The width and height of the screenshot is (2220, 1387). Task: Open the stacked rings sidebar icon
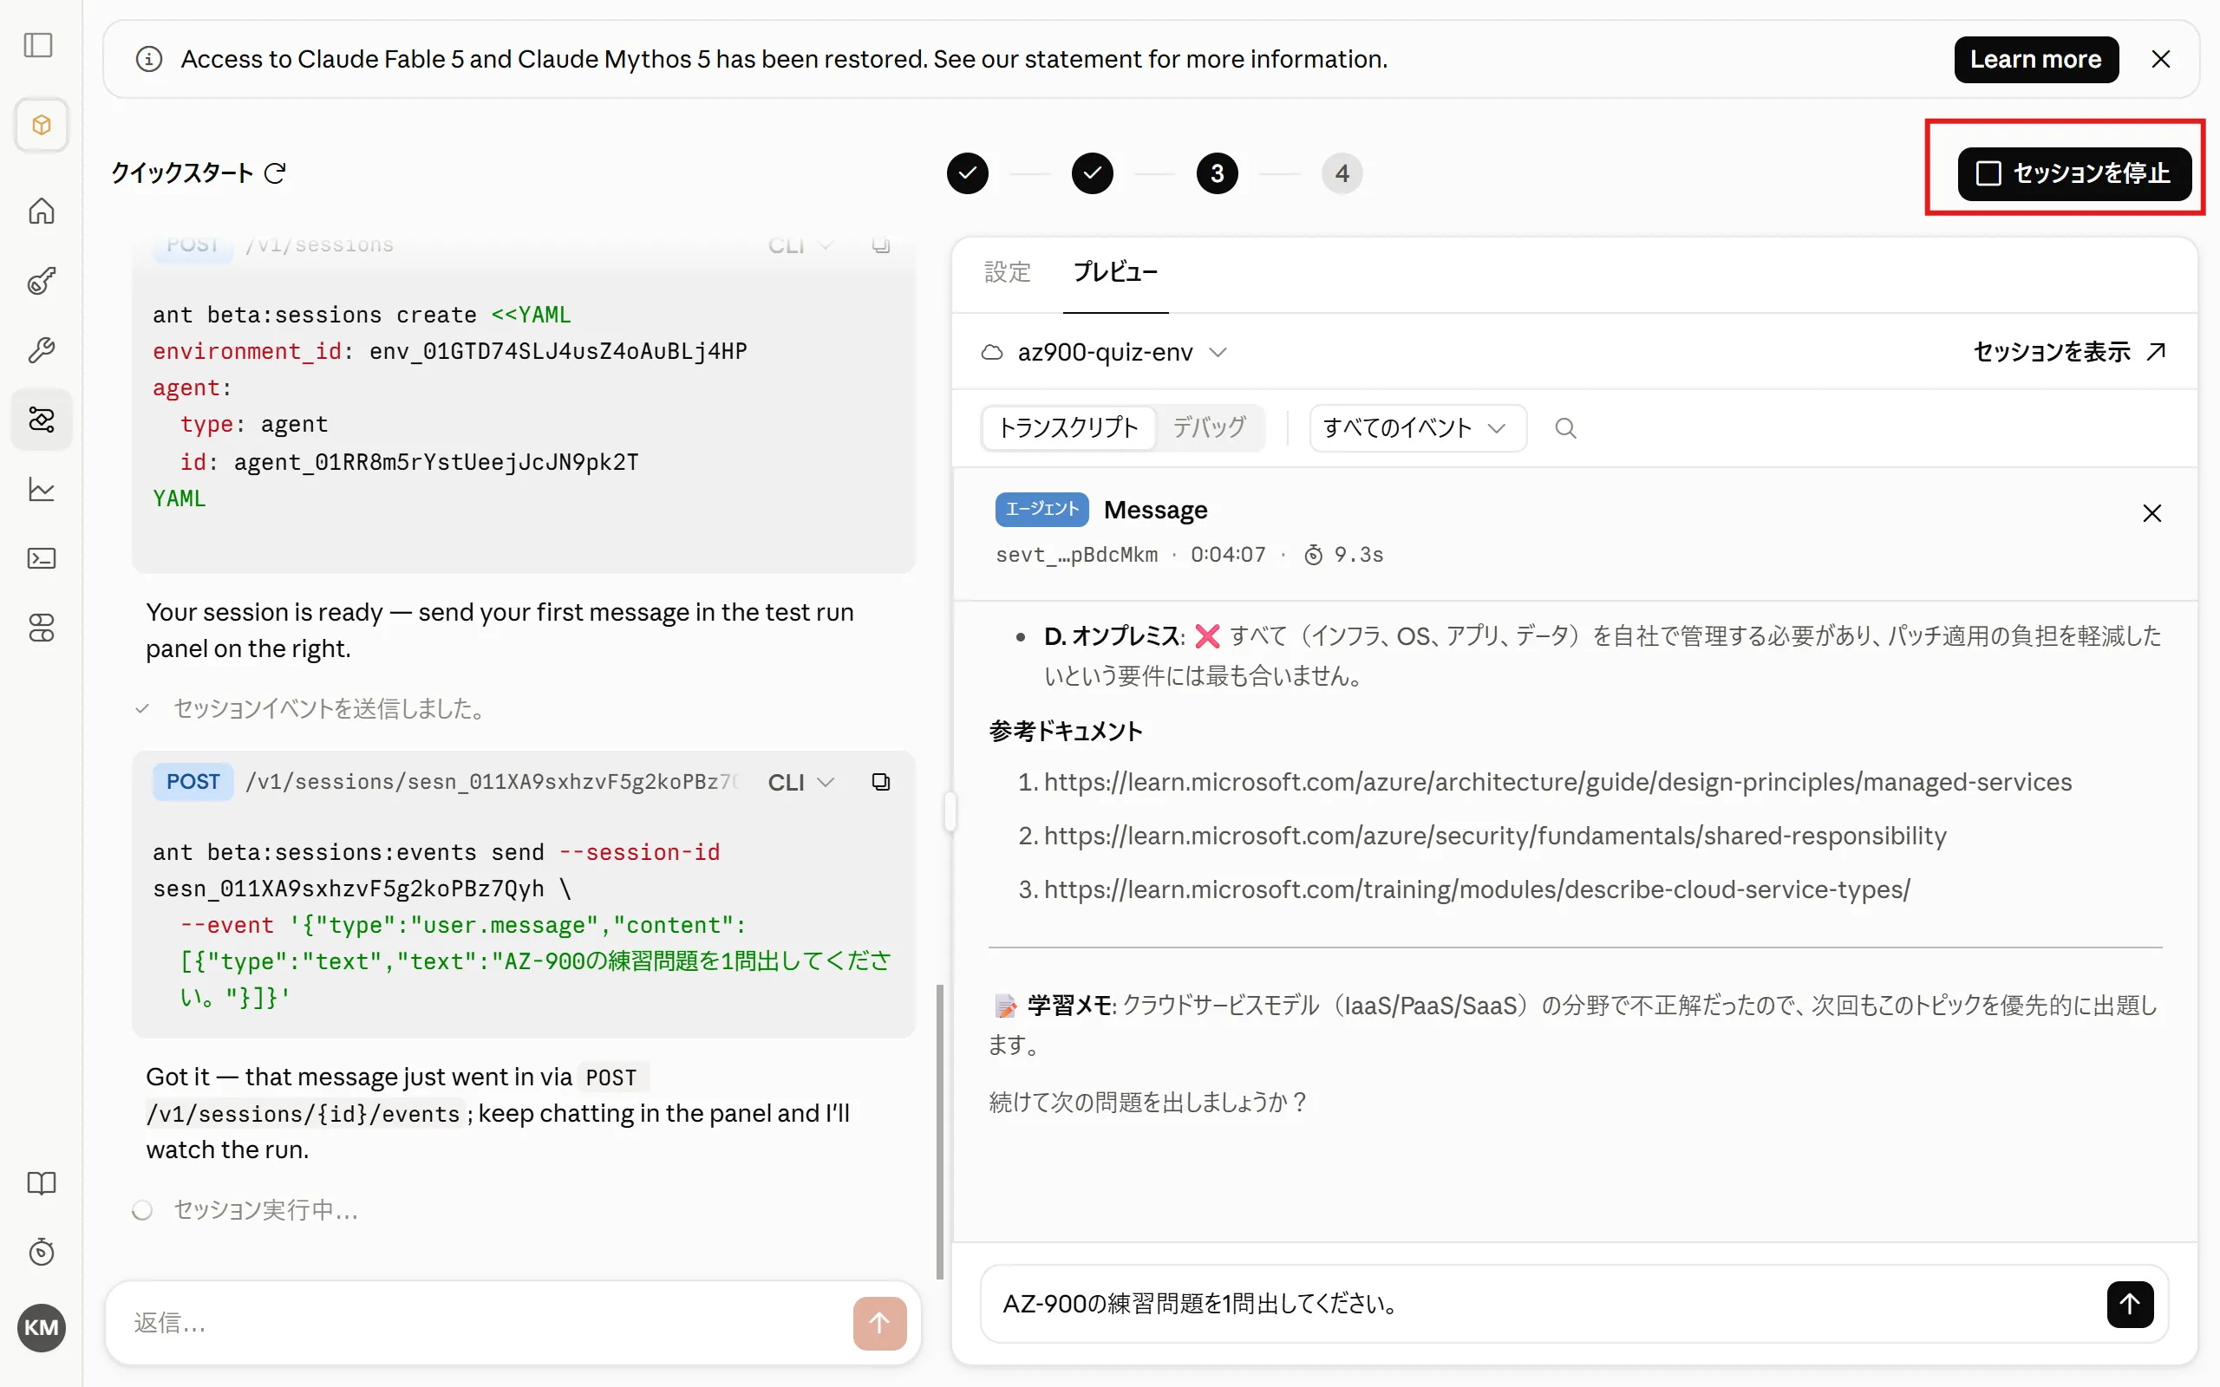(42, 628)
